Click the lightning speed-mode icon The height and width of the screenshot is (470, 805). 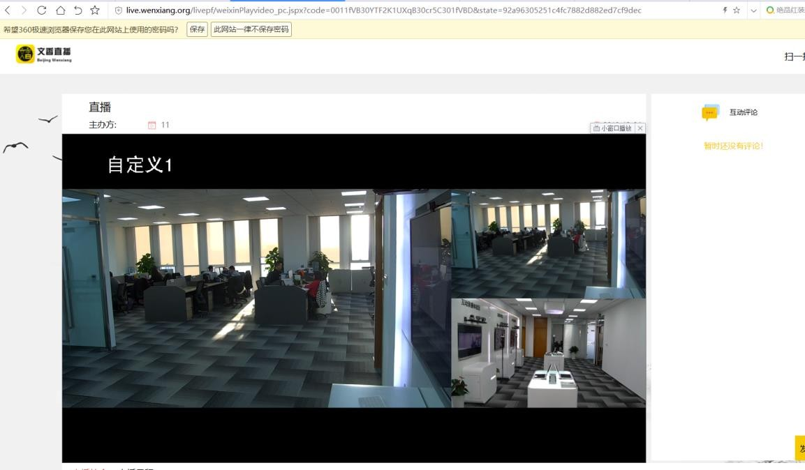click(725, 10)
